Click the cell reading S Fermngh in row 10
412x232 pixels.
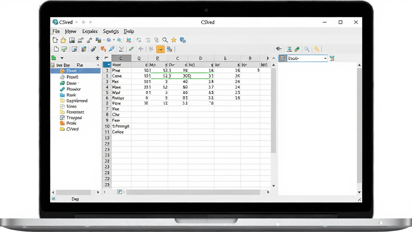coord(121,126)
